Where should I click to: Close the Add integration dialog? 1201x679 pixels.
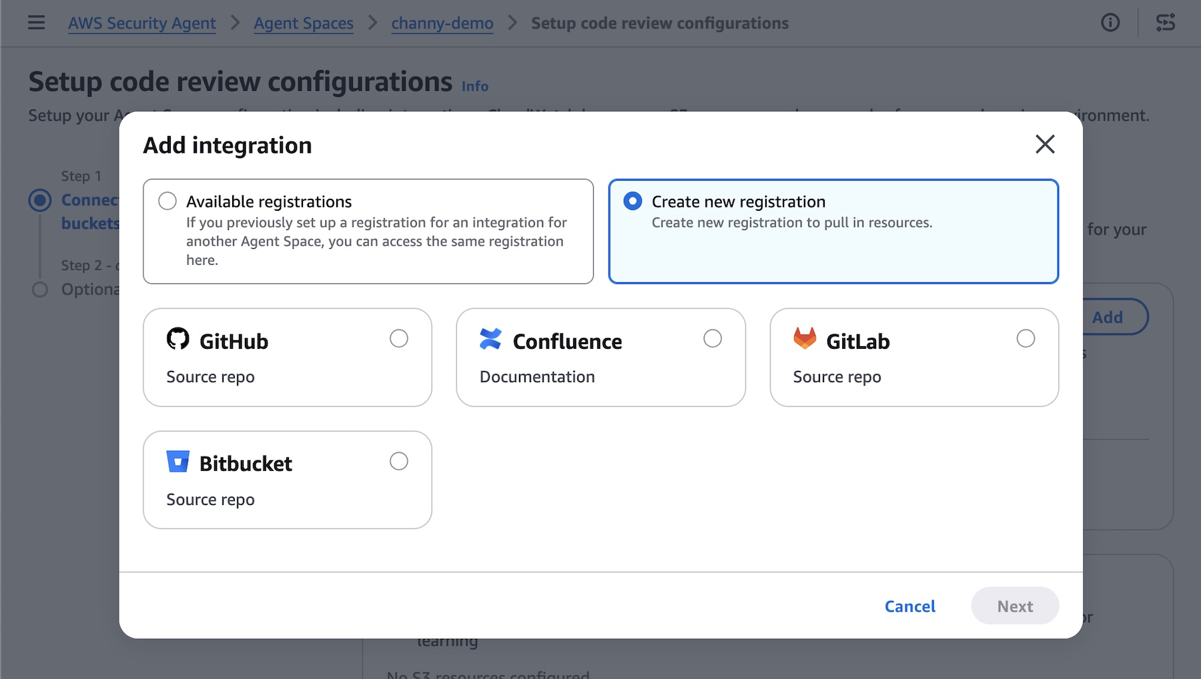click(x=1045, y=144)
